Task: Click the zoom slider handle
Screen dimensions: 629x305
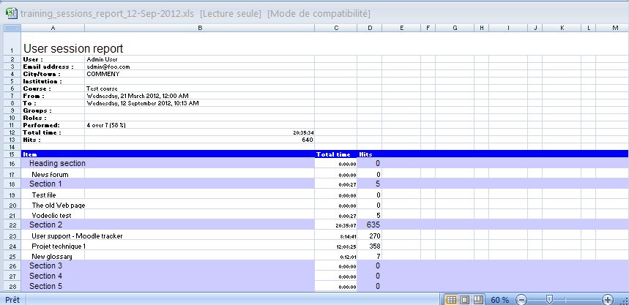Action: click(550, 299)
